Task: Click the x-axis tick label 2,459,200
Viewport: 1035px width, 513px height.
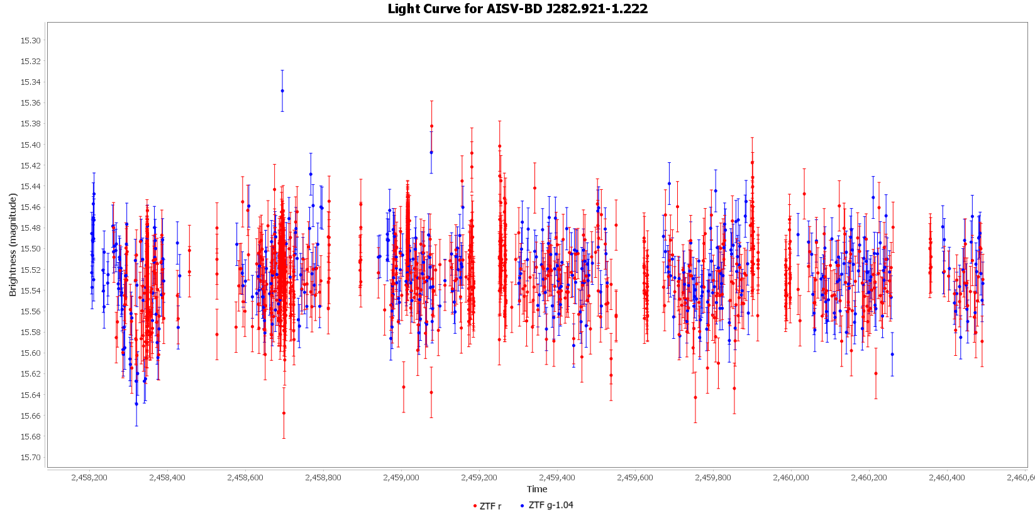Action: point(479,478)
